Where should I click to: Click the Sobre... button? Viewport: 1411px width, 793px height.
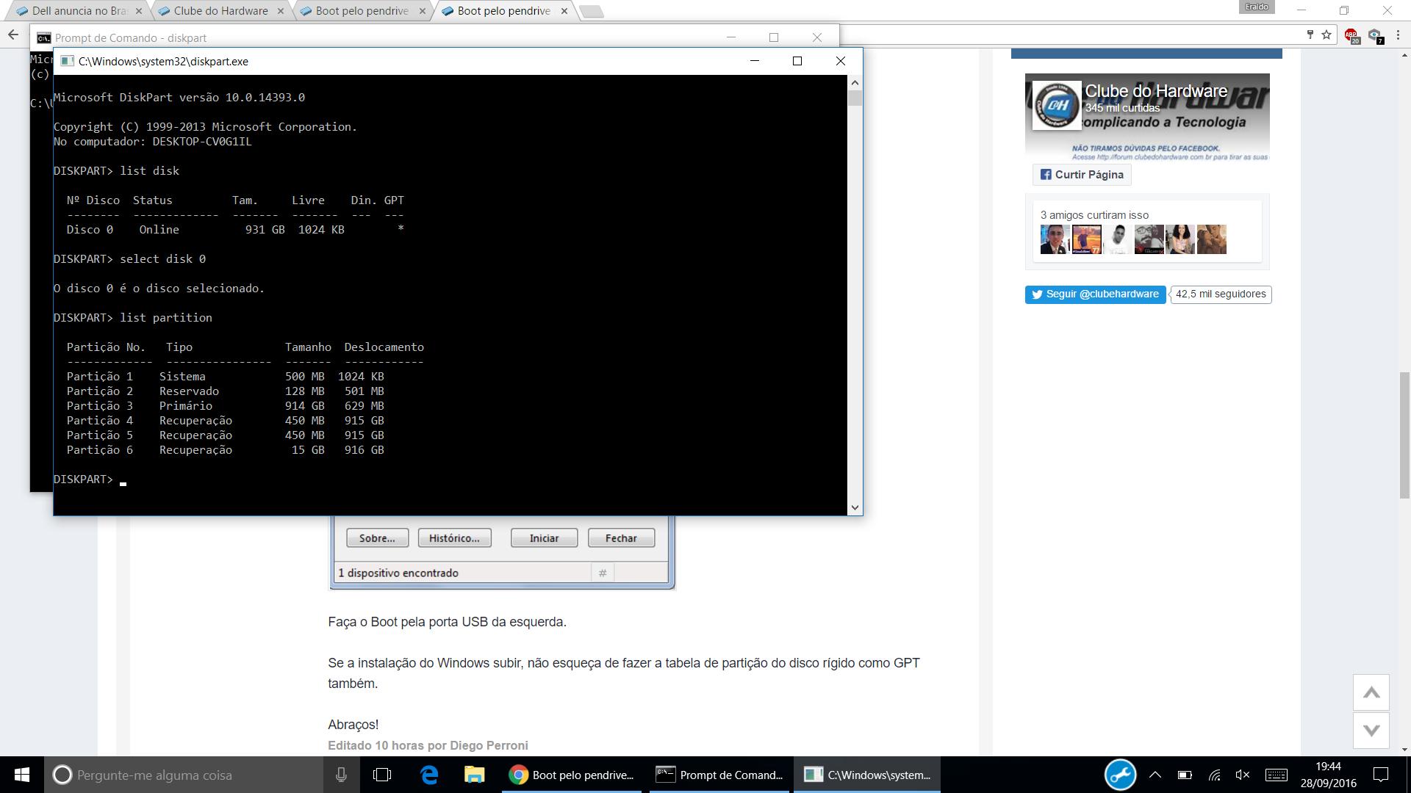point(377,538)
